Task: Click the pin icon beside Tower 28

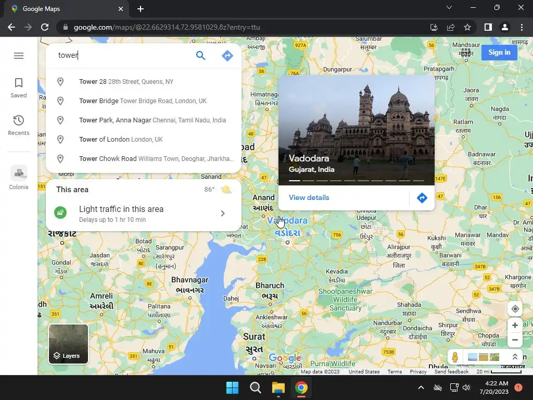Action: tap(60, 82)
